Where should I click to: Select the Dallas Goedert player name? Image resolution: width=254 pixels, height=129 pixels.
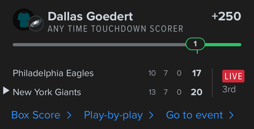click(90, 17)
